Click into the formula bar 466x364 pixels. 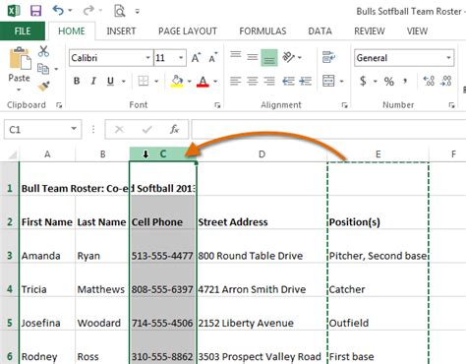(328, 129)
